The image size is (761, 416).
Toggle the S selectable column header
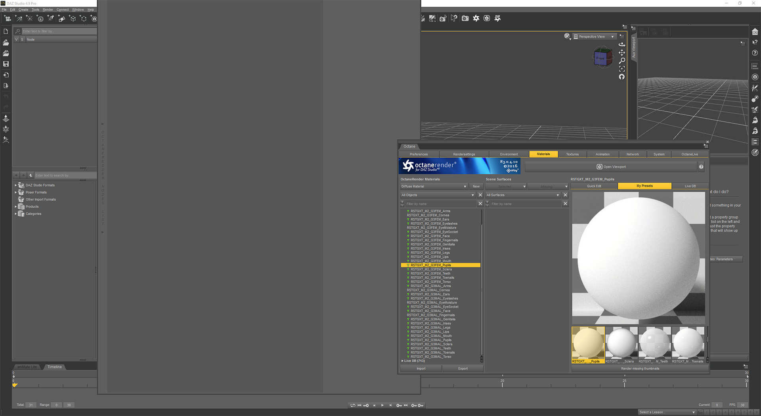tap(22, 40)
